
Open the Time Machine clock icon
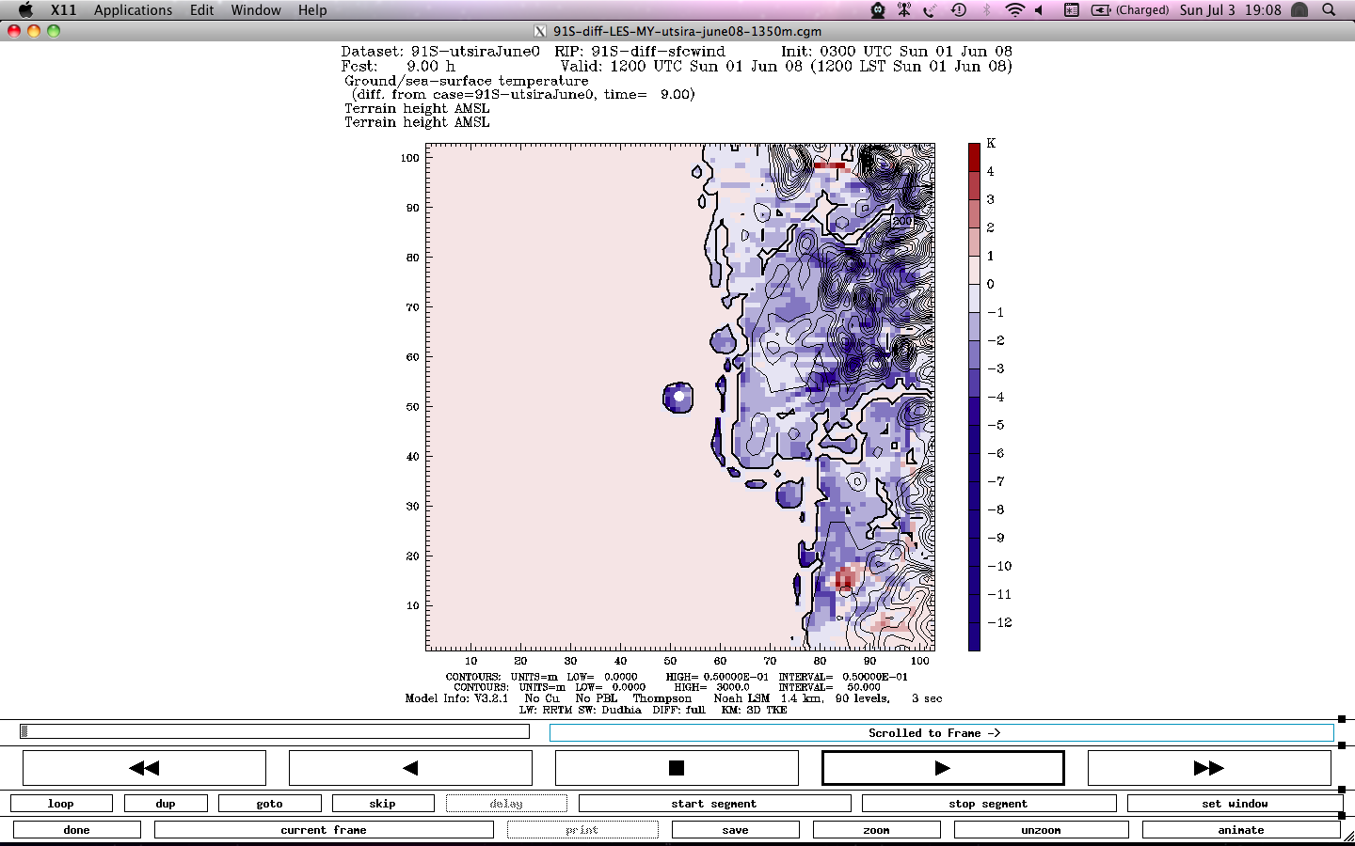(959, 10)
